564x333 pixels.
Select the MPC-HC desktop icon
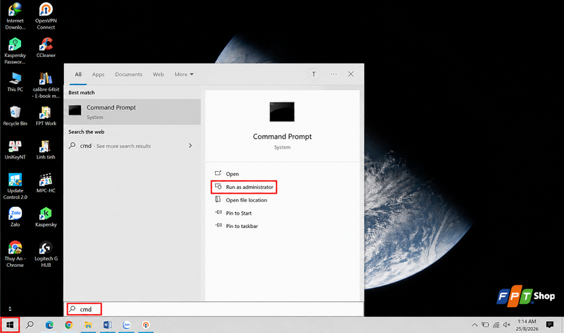pyautogui.click(x=46, y=183)
